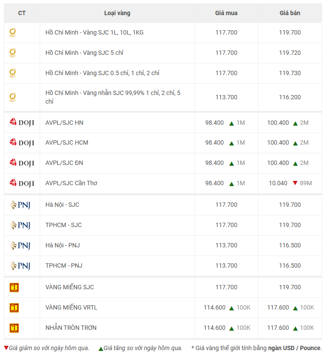This screenshot has height=354, width=326.
Task: Click the green up arrow beside AVPL/SJC HN buy price
Action: pos(232,123)
